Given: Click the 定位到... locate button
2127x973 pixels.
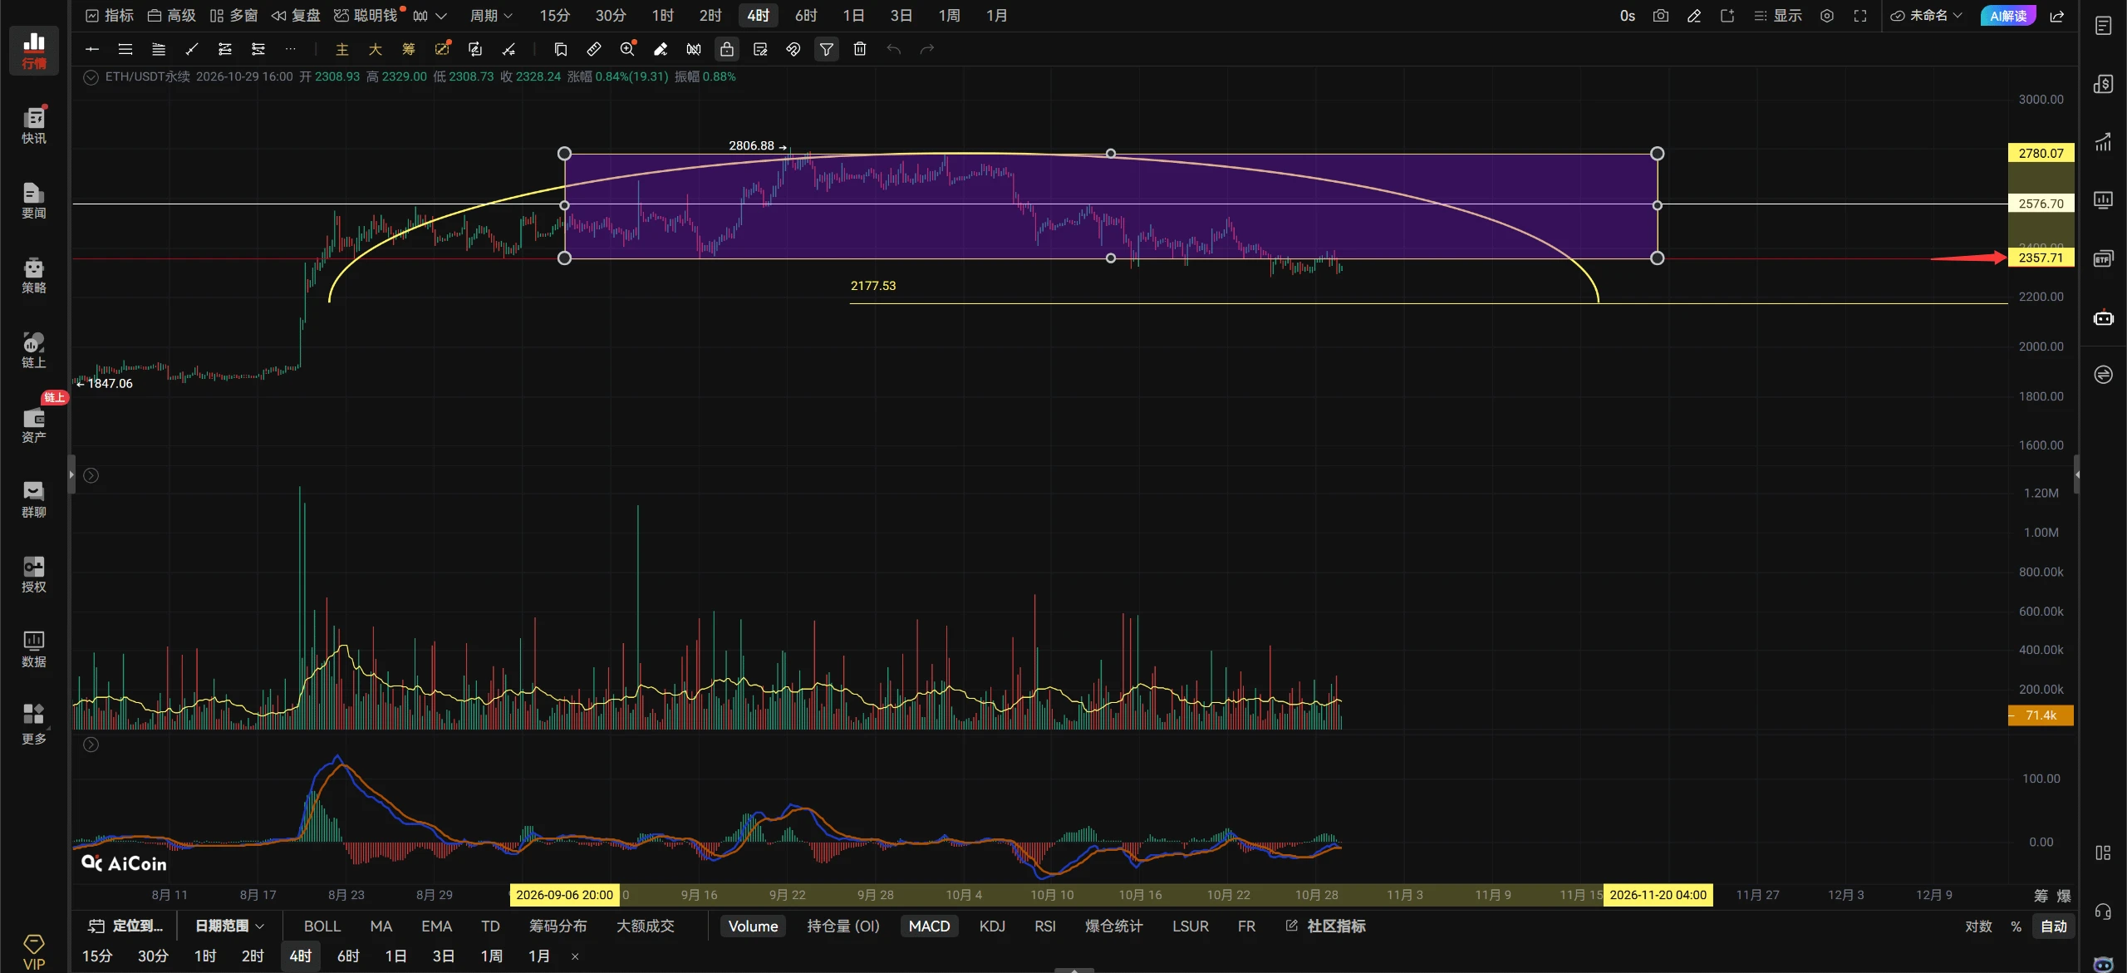Looking at the screenshot, I should pyautogui.click(x=125, y=926).
